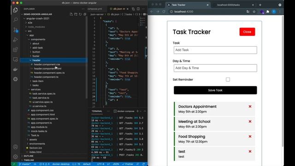295x166 pixels.
Task: Expand the node_modules folder
Action: [x=53, y=27]
